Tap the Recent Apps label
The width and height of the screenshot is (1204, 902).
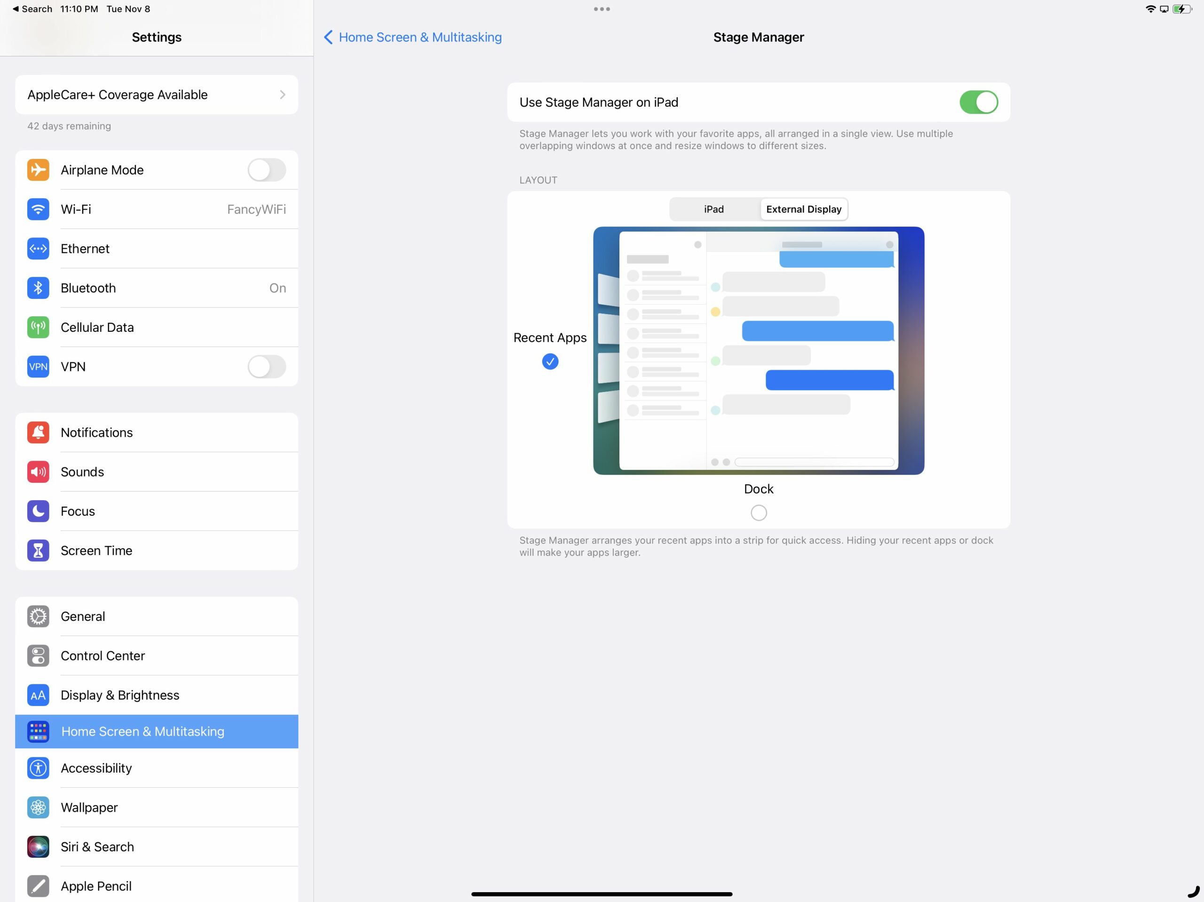click(550, 338)
